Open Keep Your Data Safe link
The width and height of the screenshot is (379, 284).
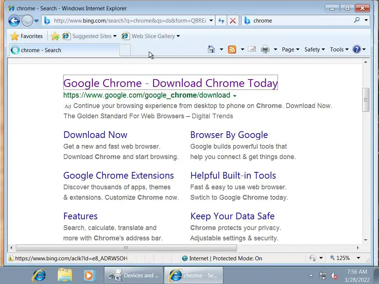[x=232, y=216]
